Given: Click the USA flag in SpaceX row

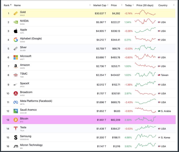Looking at the screenshot, I should [159, 85].
